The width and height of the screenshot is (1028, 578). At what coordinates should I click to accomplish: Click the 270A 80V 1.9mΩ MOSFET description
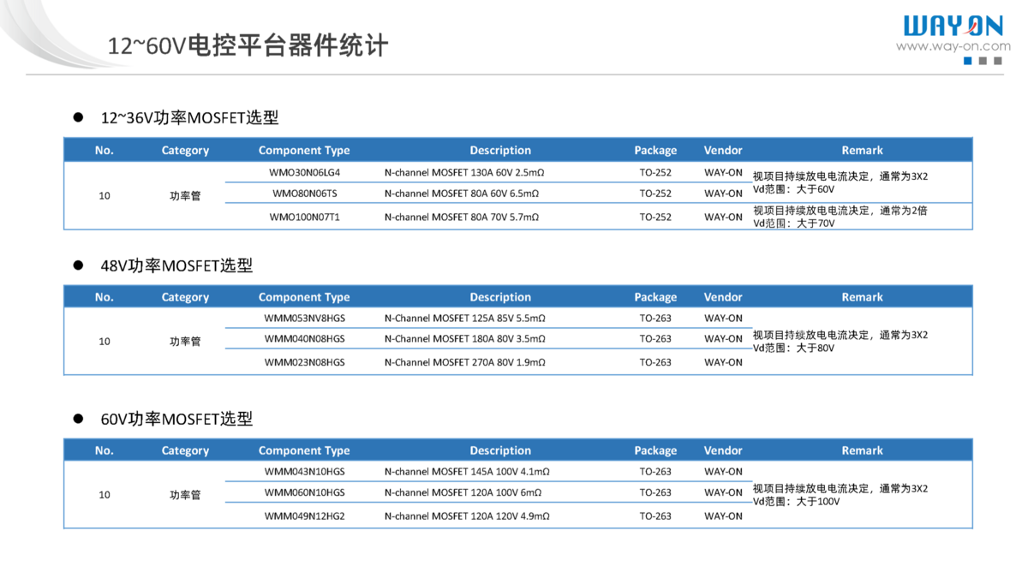coord(464,363)
